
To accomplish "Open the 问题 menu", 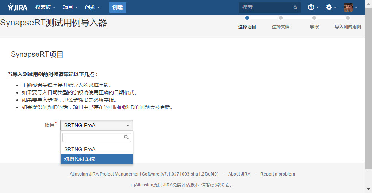I will click(x=92, y=7).
